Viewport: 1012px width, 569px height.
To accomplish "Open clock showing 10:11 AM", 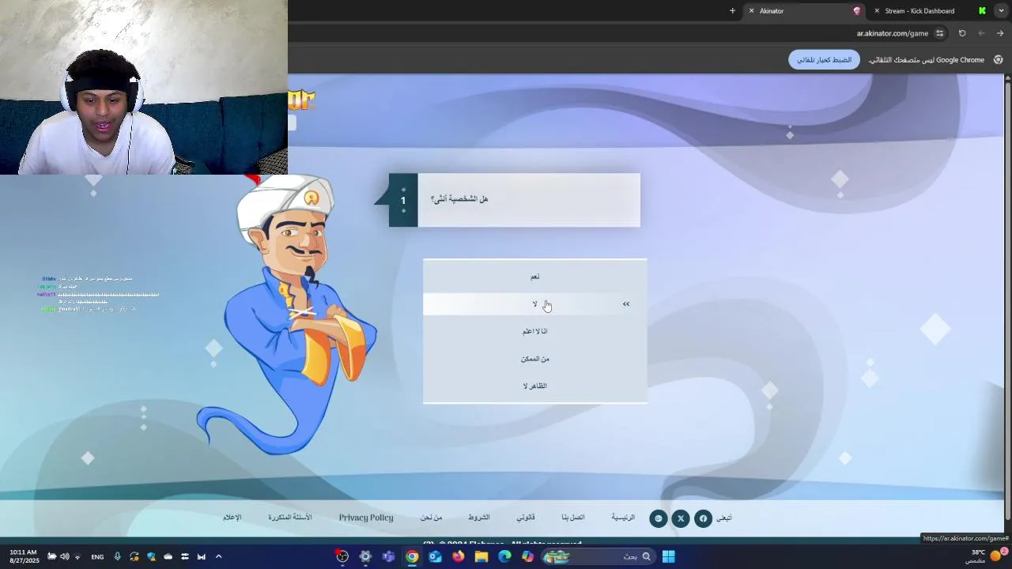I will click(x=24, y=556).
